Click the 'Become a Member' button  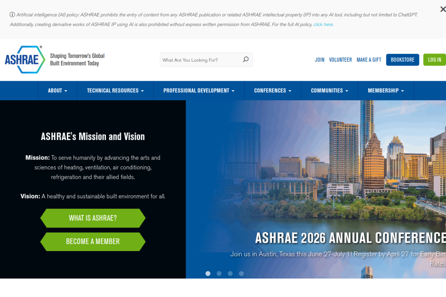tap(93, 242)
